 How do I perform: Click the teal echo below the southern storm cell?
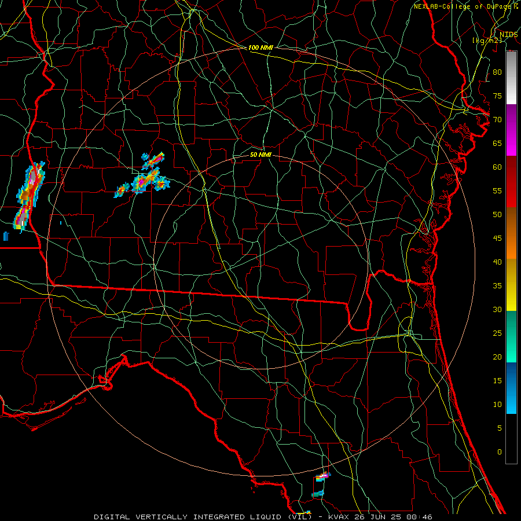click(x=318, y=494)
